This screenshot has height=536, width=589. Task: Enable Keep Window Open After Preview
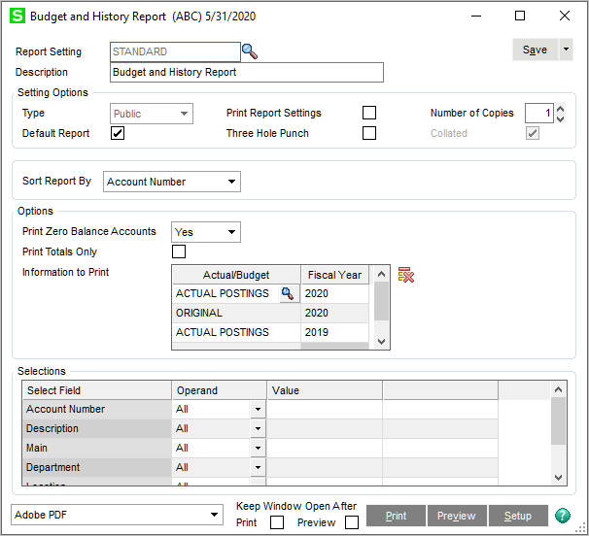(352, 522)
